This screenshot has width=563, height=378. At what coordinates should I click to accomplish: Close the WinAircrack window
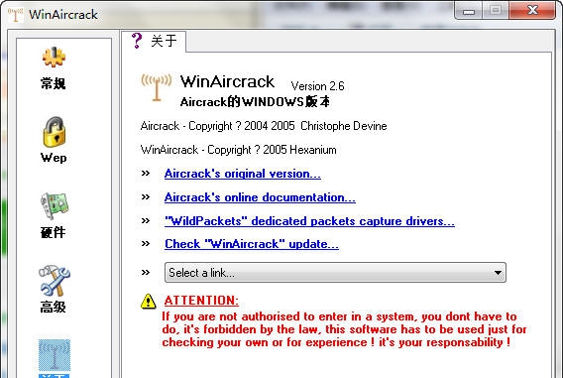pyautogui.click(x=532, y=11)
